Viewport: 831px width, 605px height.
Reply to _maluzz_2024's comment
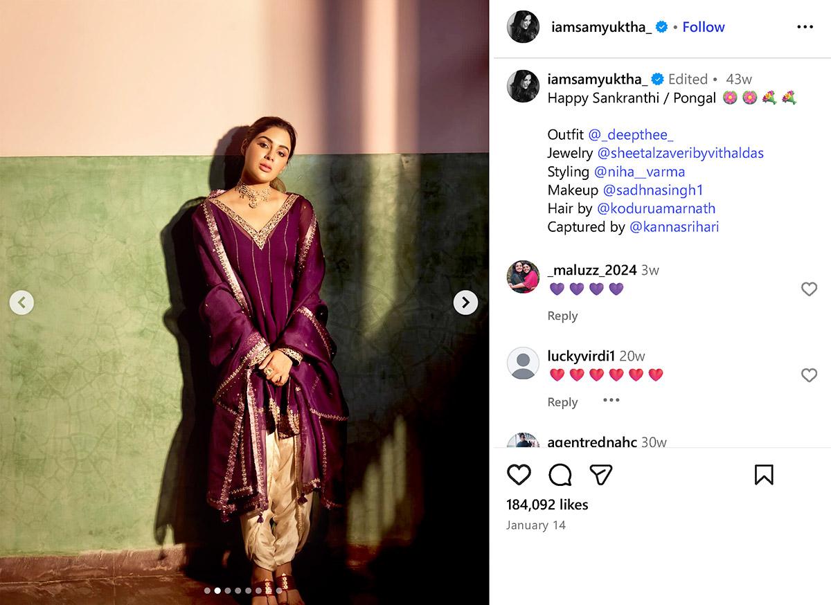562,316
